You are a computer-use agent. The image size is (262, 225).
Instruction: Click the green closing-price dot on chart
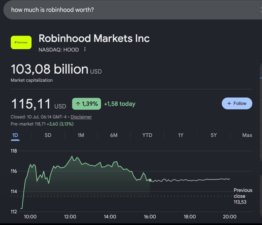click(x=150, y=180)
